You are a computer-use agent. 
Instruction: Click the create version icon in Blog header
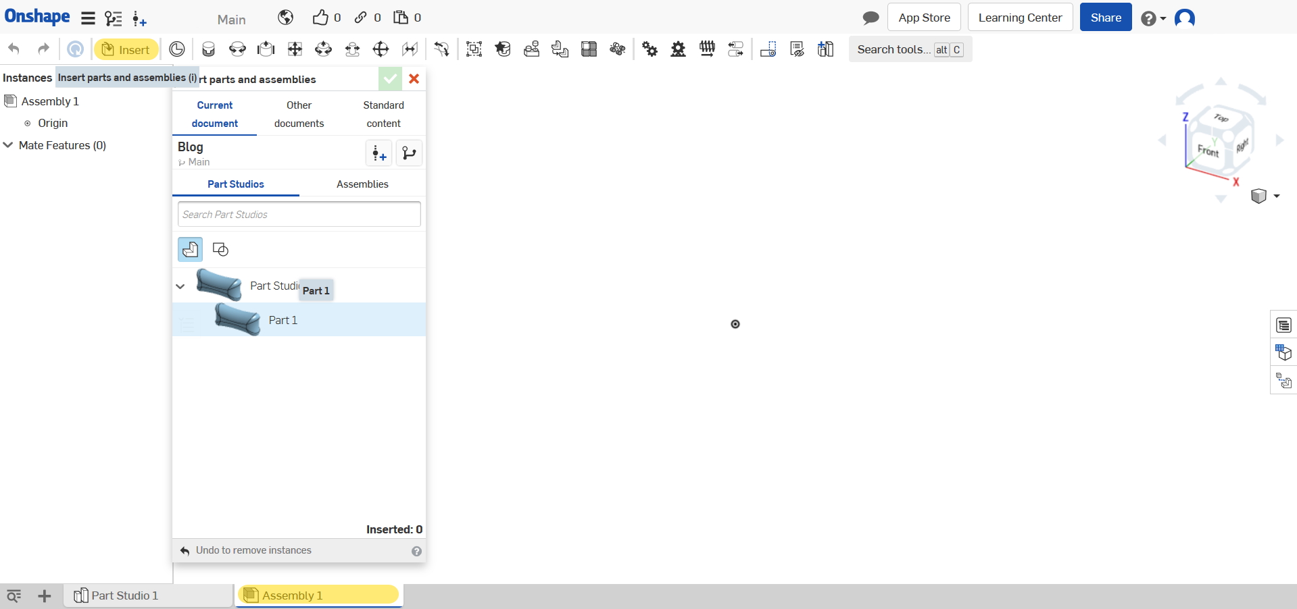(378, 154)
